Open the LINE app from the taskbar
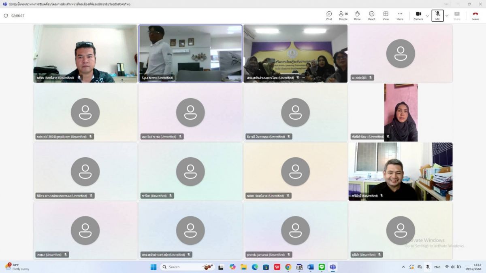Image resolution: width=486 pixels, height=273 pixels. tap(322, 267)
